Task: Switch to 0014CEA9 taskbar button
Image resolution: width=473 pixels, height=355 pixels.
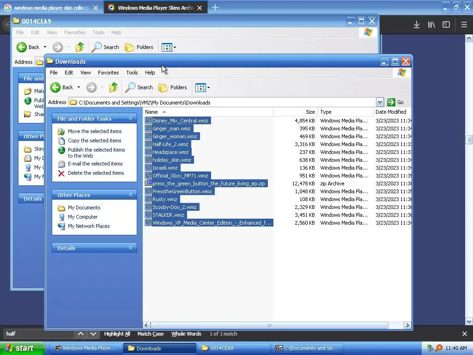Action: pos(233,348)
